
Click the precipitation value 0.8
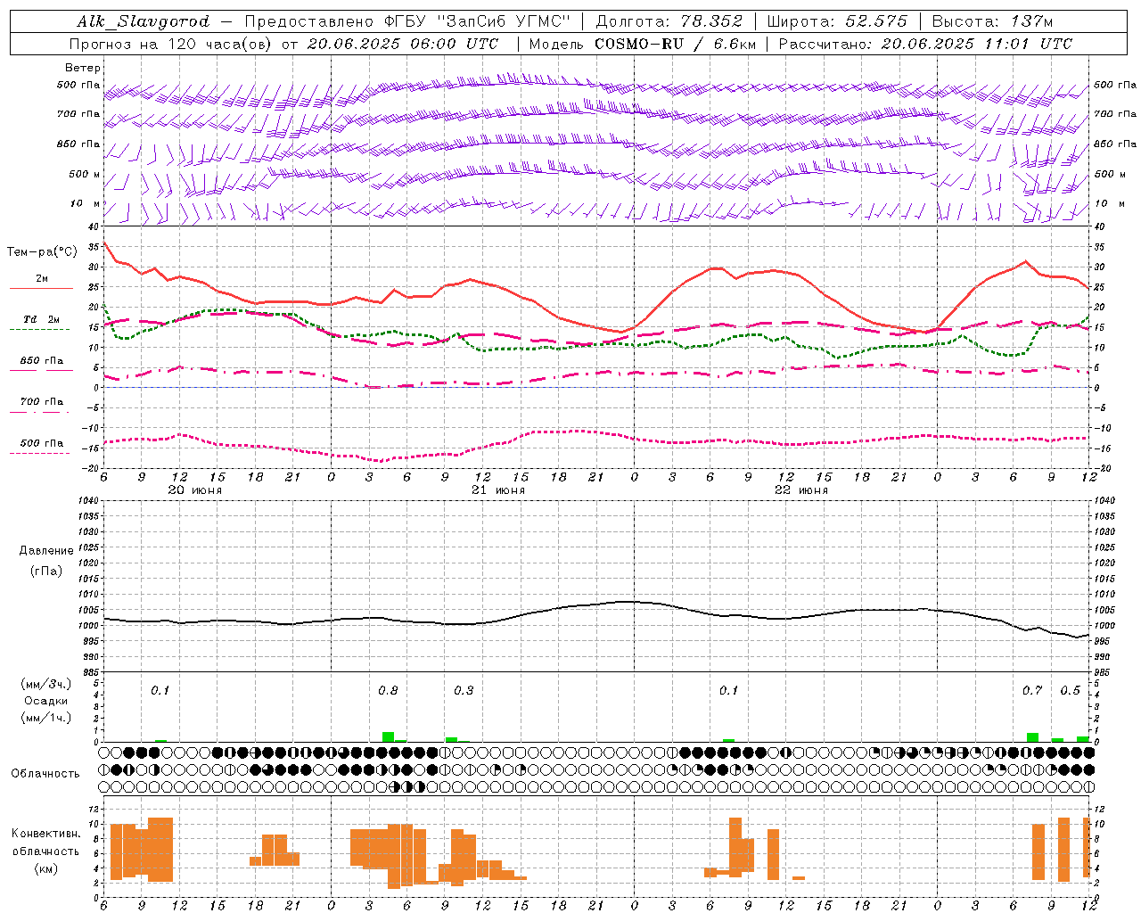click(388, 690)
